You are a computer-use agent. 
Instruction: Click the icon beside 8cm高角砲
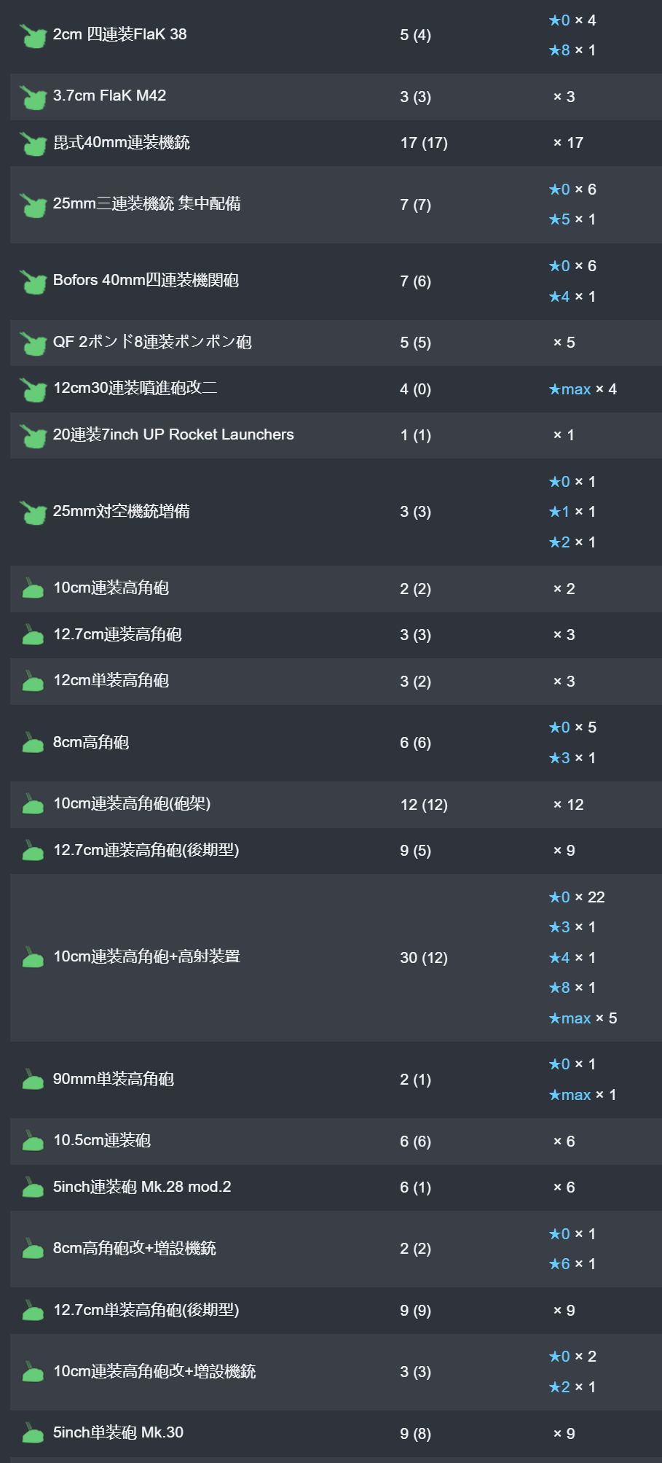tap(33, 743)
